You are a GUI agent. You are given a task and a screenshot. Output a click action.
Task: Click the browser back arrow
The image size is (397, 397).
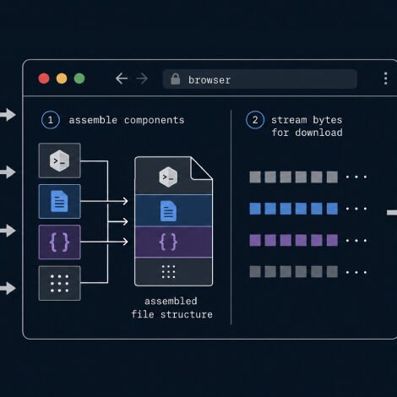[x=122, y=79]
